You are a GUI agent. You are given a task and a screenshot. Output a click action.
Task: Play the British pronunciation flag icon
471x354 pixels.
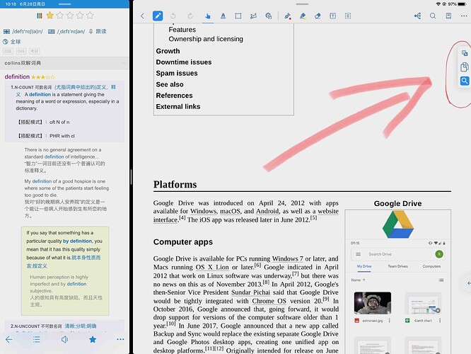click(6, 31)
